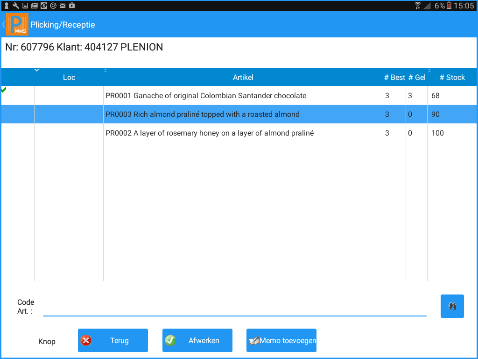478x359 pixels.
Task: Tap the Gmail notification icon
Action: pyautogui.click(x=34, y=6)
